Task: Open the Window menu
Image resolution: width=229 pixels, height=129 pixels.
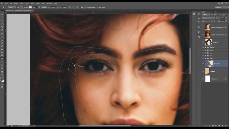Action: (x=49, y=4)
